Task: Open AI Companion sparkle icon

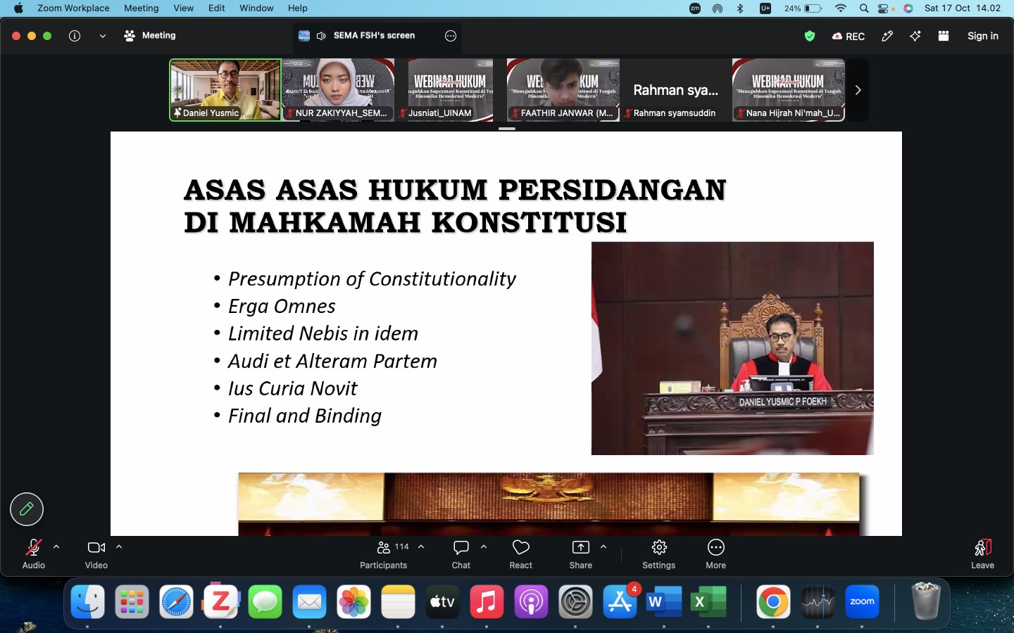Action: coord(915,36)
